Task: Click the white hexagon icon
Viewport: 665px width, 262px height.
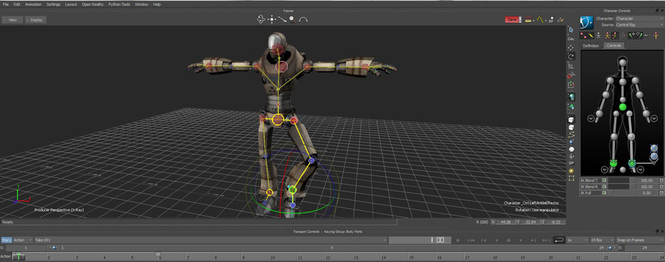Action: point(571,149)
